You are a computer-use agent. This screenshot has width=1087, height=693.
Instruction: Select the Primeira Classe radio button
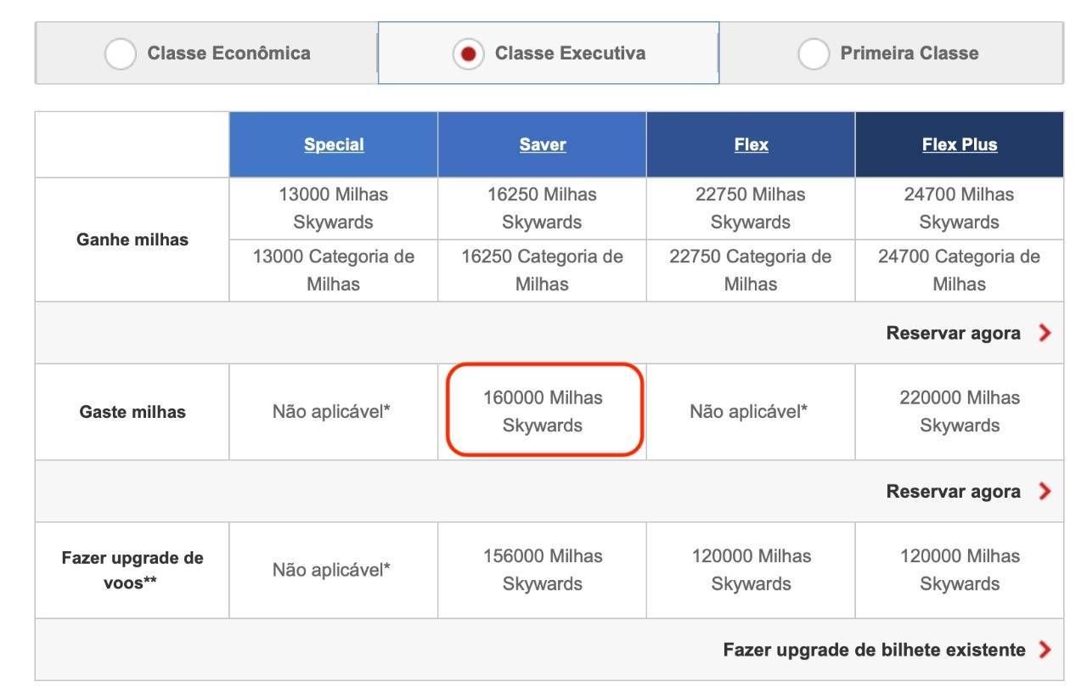coord(814,54)
